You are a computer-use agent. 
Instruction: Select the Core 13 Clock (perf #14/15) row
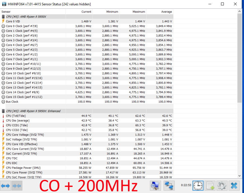(x=87, y=87)
